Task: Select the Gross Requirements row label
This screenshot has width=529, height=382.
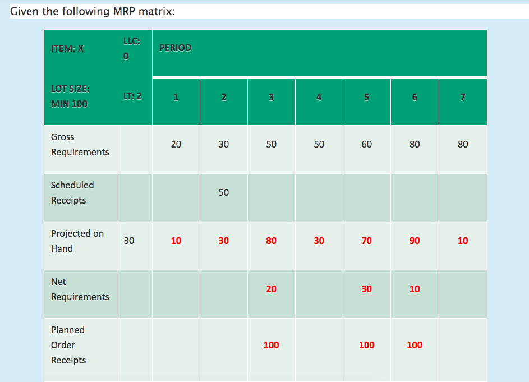Action: tap(75, 144)
